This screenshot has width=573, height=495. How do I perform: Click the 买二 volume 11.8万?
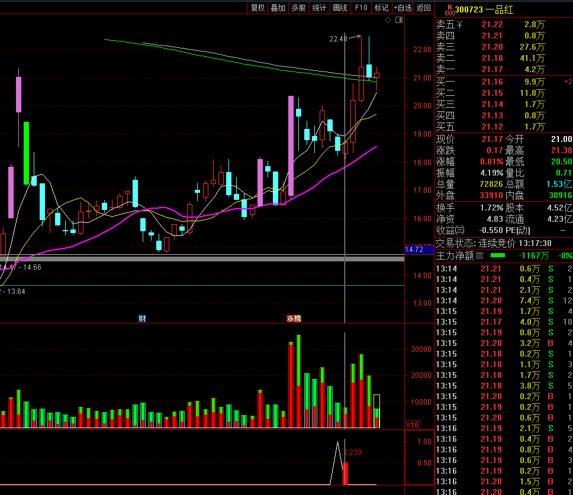[532, 93]
